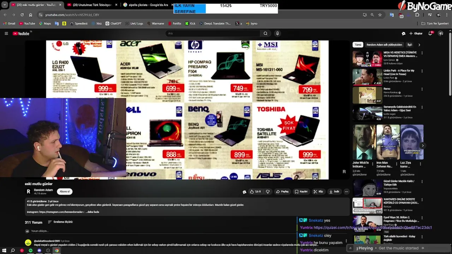
Task: Select Random Adam adlı yükleyiciden chip
Action: (384, 45)
